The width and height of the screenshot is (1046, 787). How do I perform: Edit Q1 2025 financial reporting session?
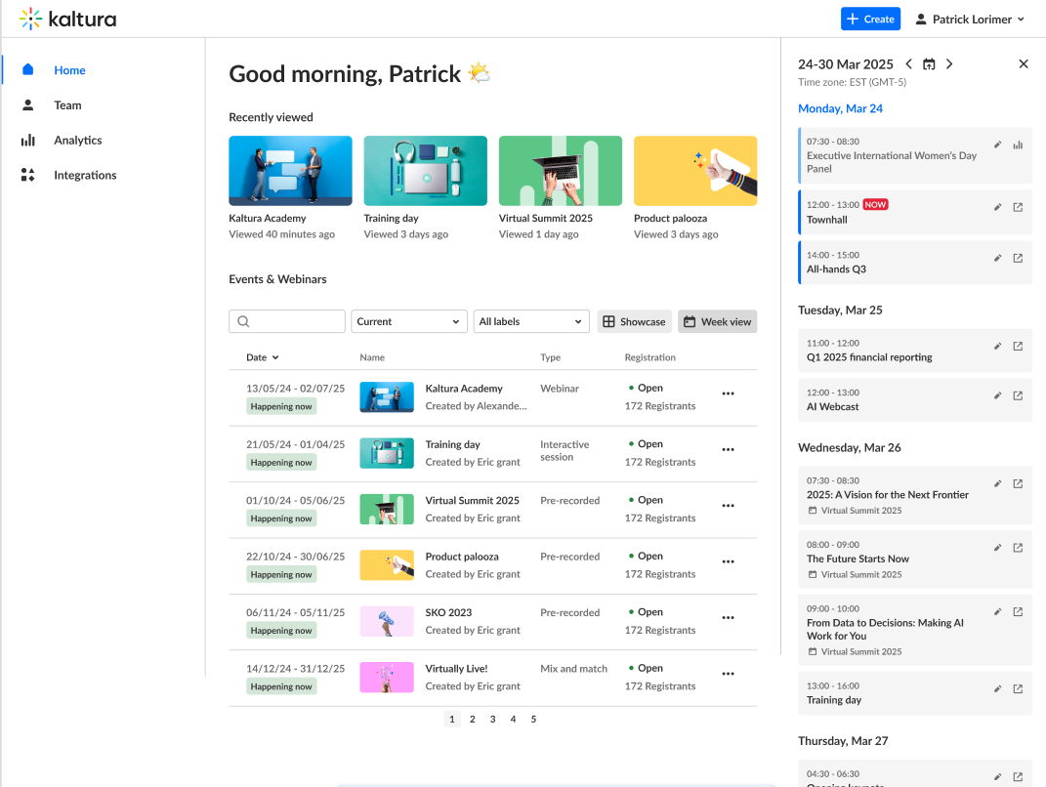[x=997, y=347]
